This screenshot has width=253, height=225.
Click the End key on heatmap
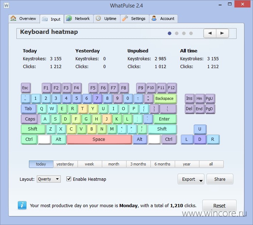coord(200,109)
